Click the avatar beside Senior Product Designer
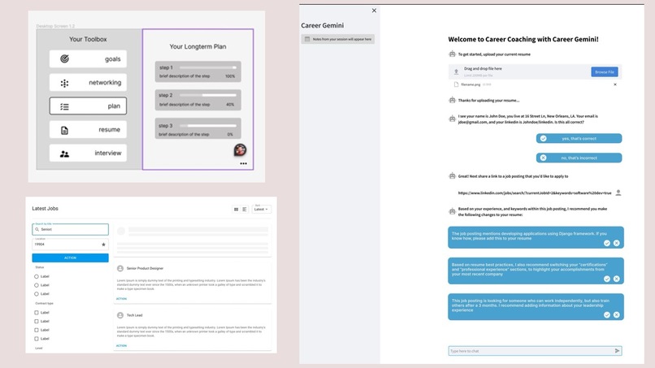The width and height of the screenshot is (655, 368). pyautogui.click(x=120, y=268)
